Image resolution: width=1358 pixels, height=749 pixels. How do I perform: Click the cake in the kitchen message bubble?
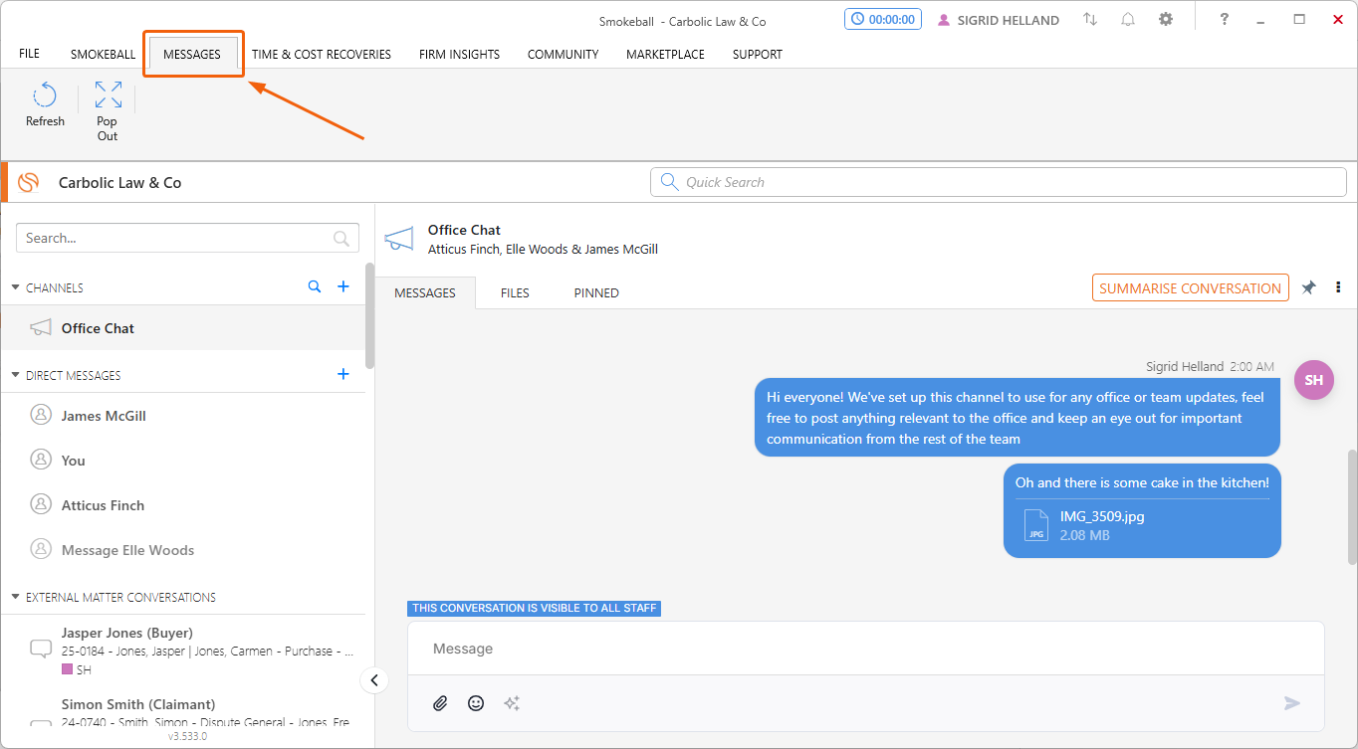pyautogui.click(x=1142, y=510)
